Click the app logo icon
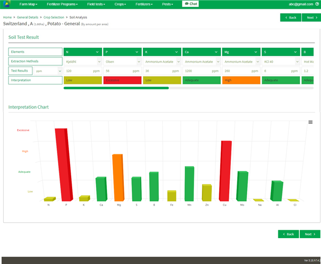 click(x=6, y=4)
